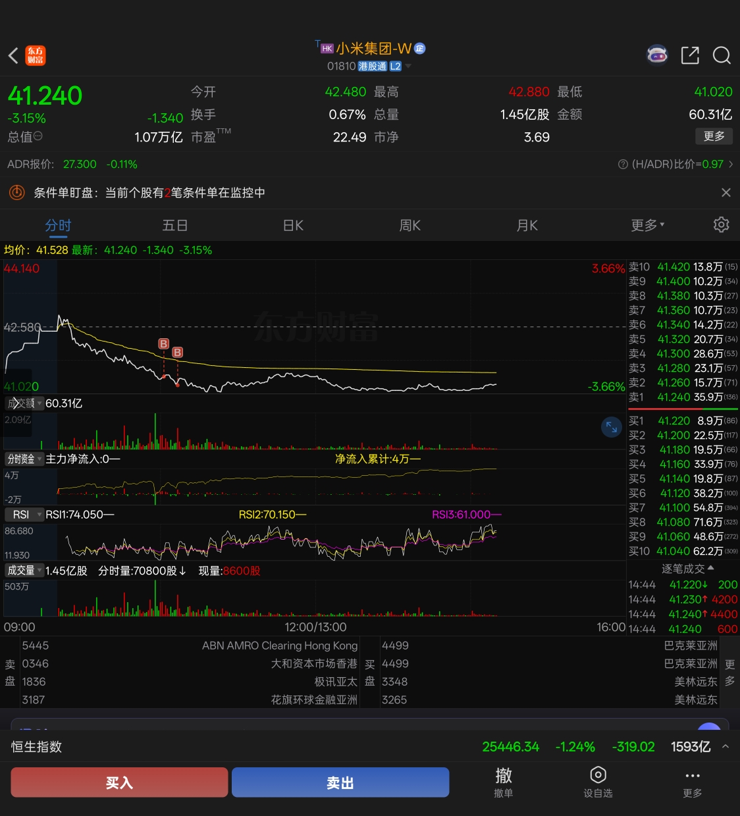Viewport: 740px width, 816px height.
Task: Select the 买1 bid row at 41.220
Action: click(683, 421)
